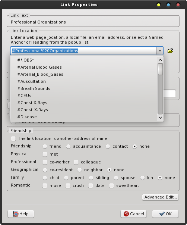Image resolution: width=187 pixels, height=225 pixels.
Task: Click the popup list down arrow
Action: pyautogui.click(x=160, y=118)
